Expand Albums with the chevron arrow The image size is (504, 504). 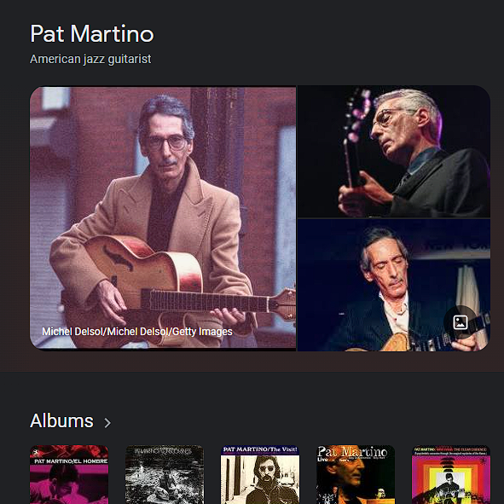click(107, 423)
